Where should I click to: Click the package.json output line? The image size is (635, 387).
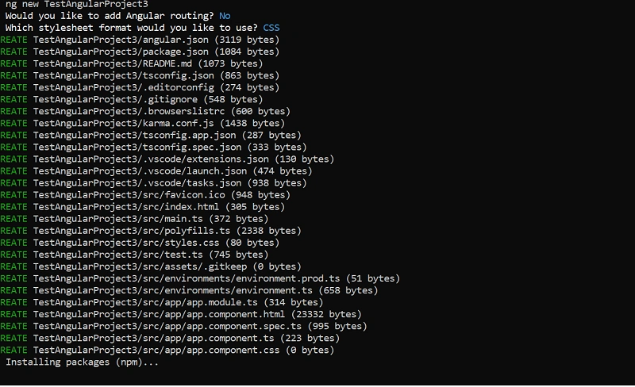(x=140, y=52)
